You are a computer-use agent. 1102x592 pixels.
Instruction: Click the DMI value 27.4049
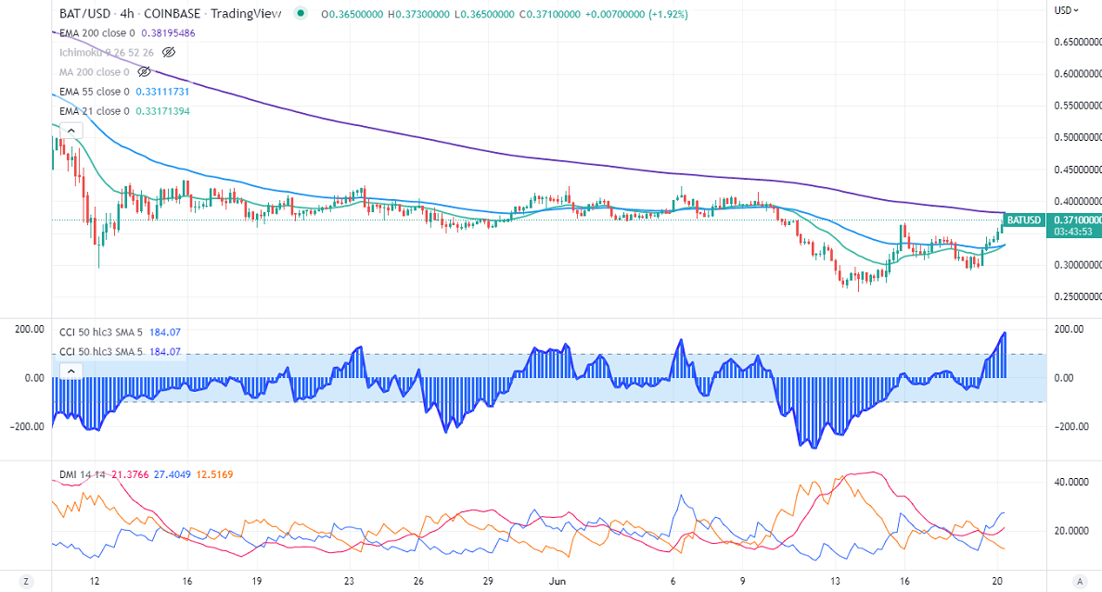(173, 474)
